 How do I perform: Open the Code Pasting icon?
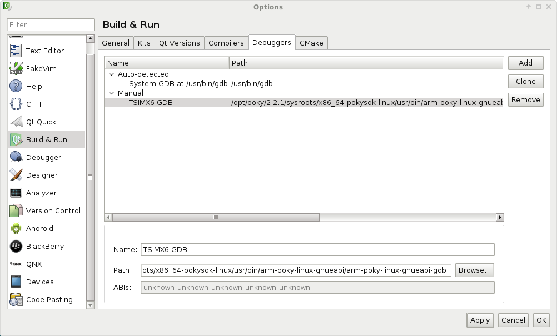pos(16,299)
